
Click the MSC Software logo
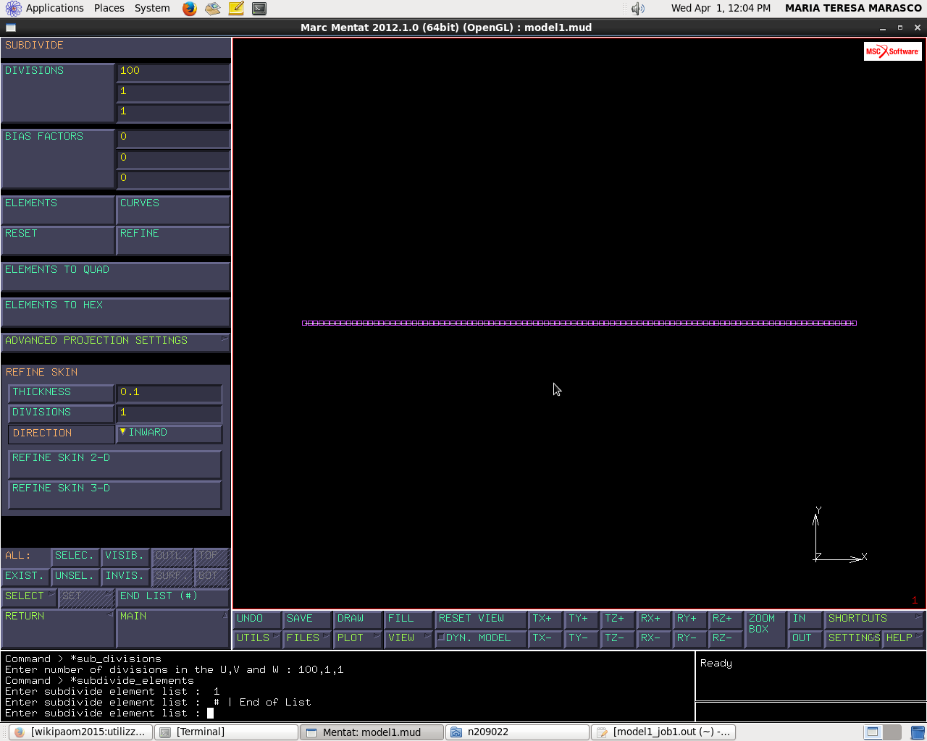892,51
